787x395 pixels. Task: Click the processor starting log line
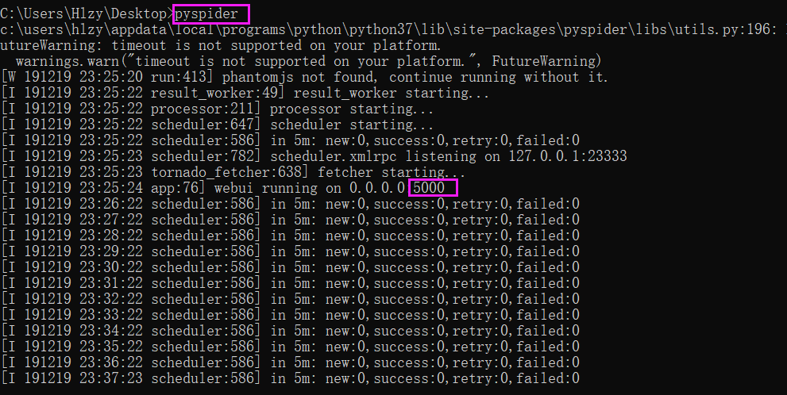(218, 109)
